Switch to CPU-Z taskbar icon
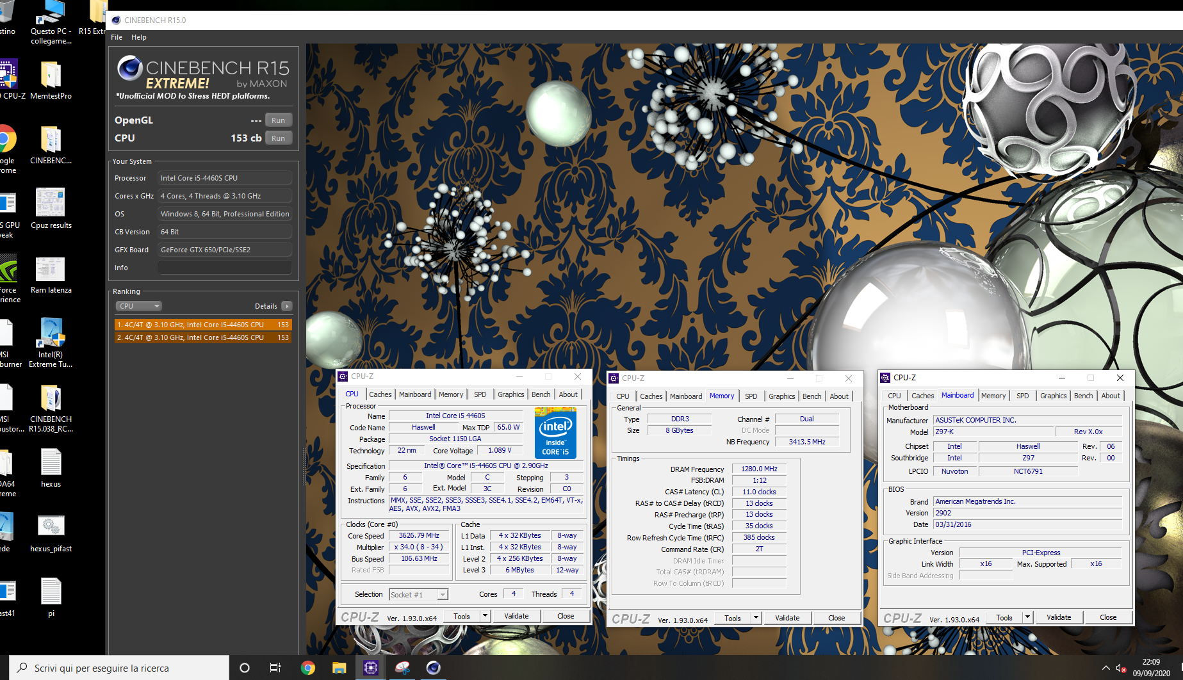Image resolution: width=1183 pixels, height=680 pixels. point(370,668)
